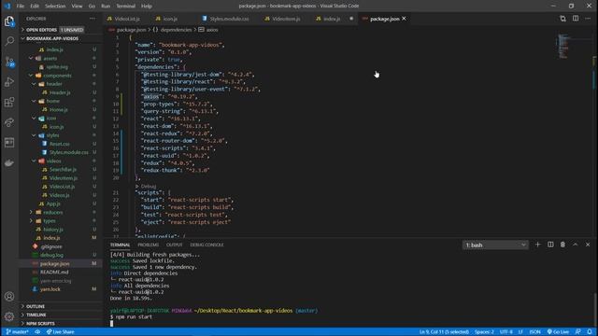
Task: Open the File menu
Action: click(x=21, y=7)
